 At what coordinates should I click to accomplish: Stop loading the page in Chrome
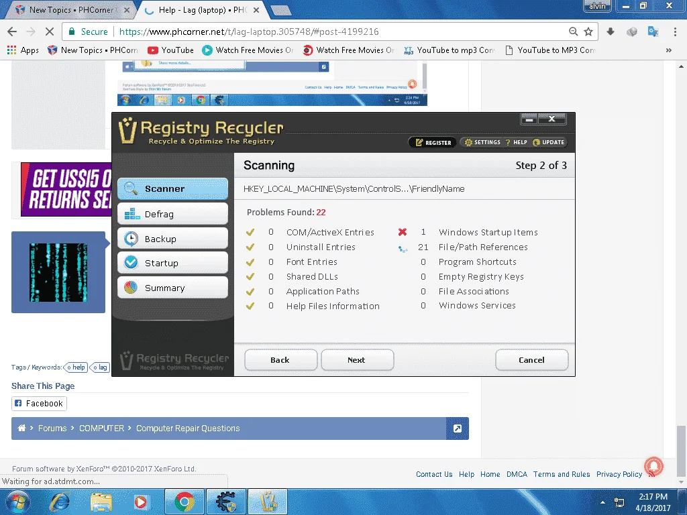[50, 32]
